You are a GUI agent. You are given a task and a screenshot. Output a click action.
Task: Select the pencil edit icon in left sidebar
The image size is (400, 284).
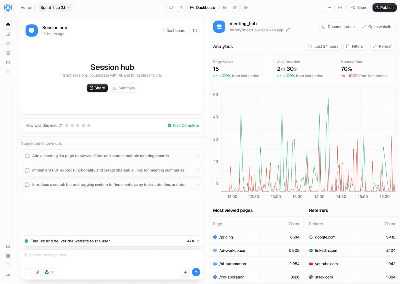[x=8, y=34]
